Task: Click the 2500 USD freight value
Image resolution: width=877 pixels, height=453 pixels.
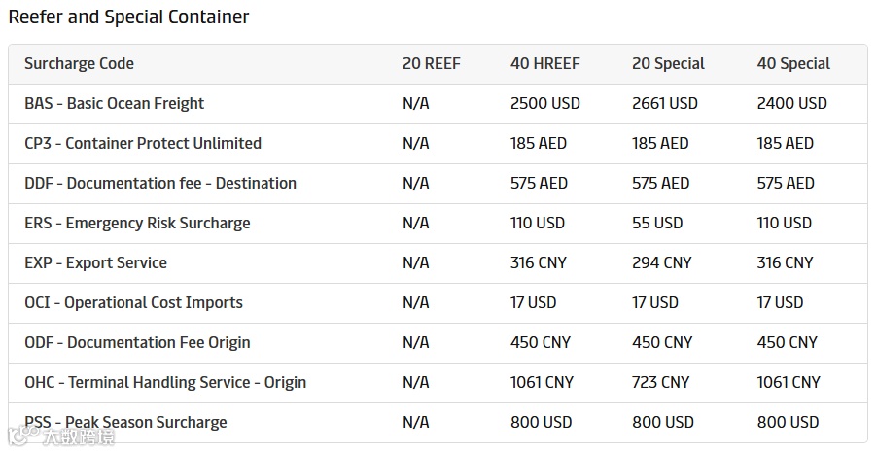Action: pyautogui.click(x=544, y=104)
